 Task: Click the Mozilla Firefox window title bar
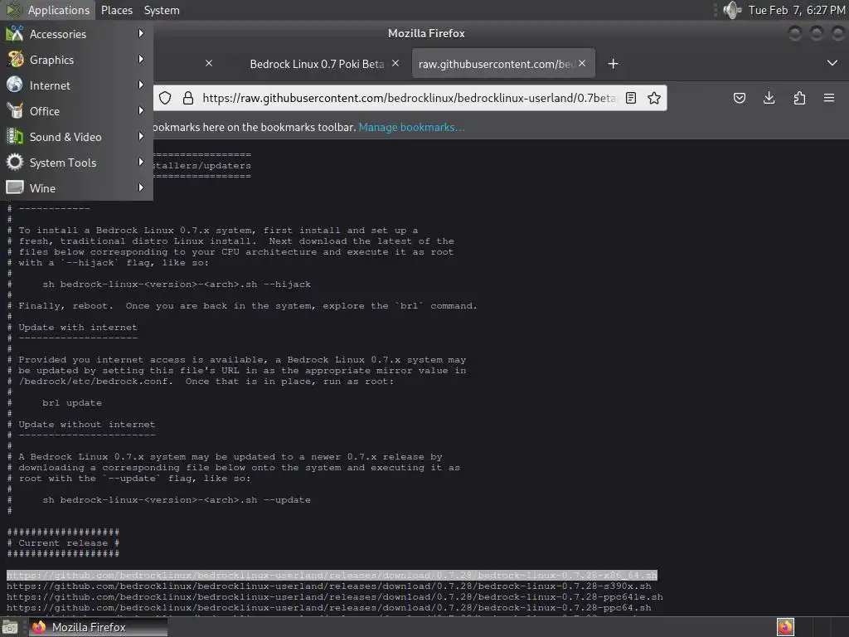[426, 33]
